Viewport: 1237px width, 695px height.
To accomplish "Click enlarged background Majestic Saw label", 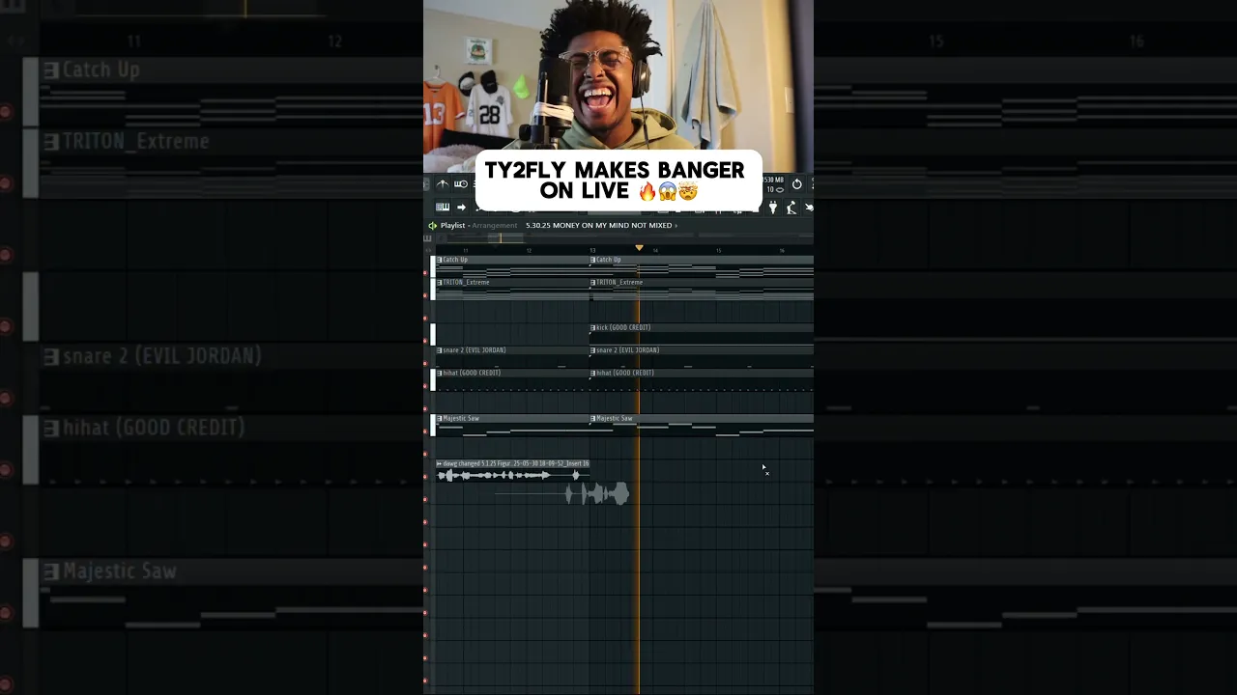I will (119, 571).
